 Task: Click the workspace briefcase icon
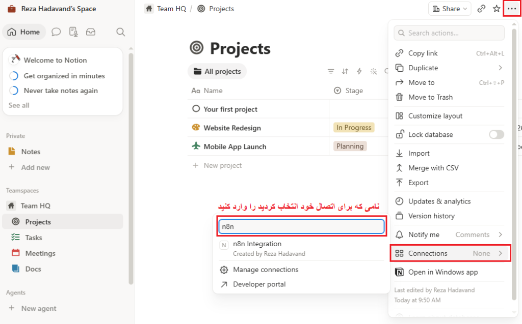coord(12,9)
